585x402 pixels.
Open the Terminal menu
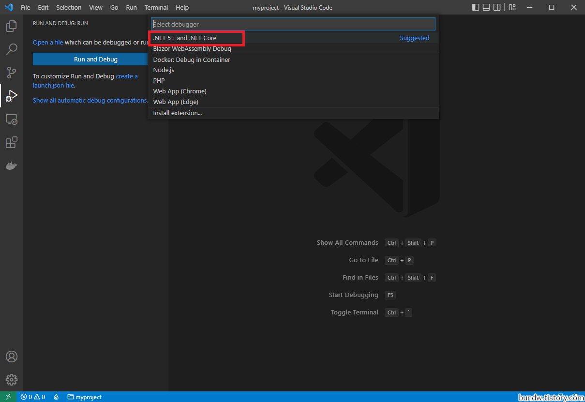pos(156,7)
